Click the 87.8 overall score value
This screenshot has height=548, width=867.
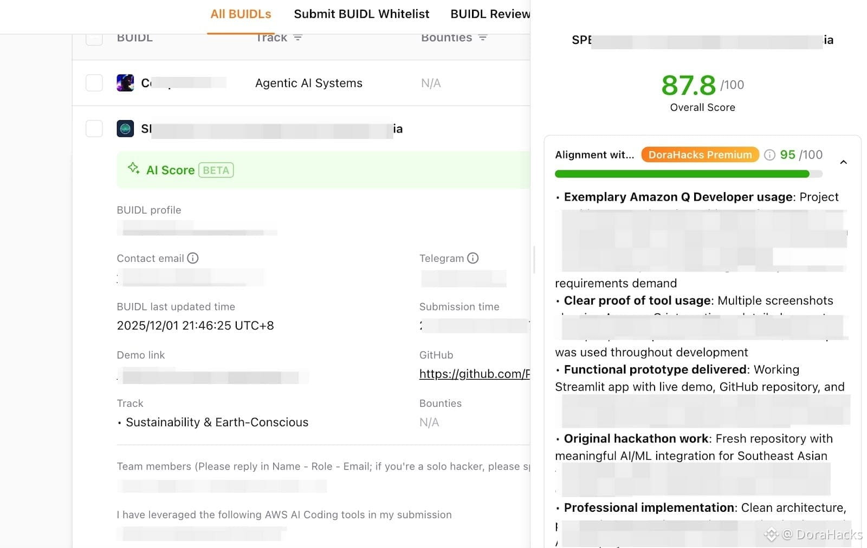point(688,85)
